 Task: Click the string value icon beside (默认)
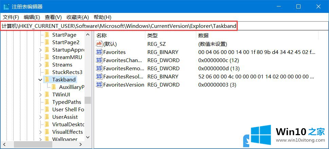[x=99, y=44]
